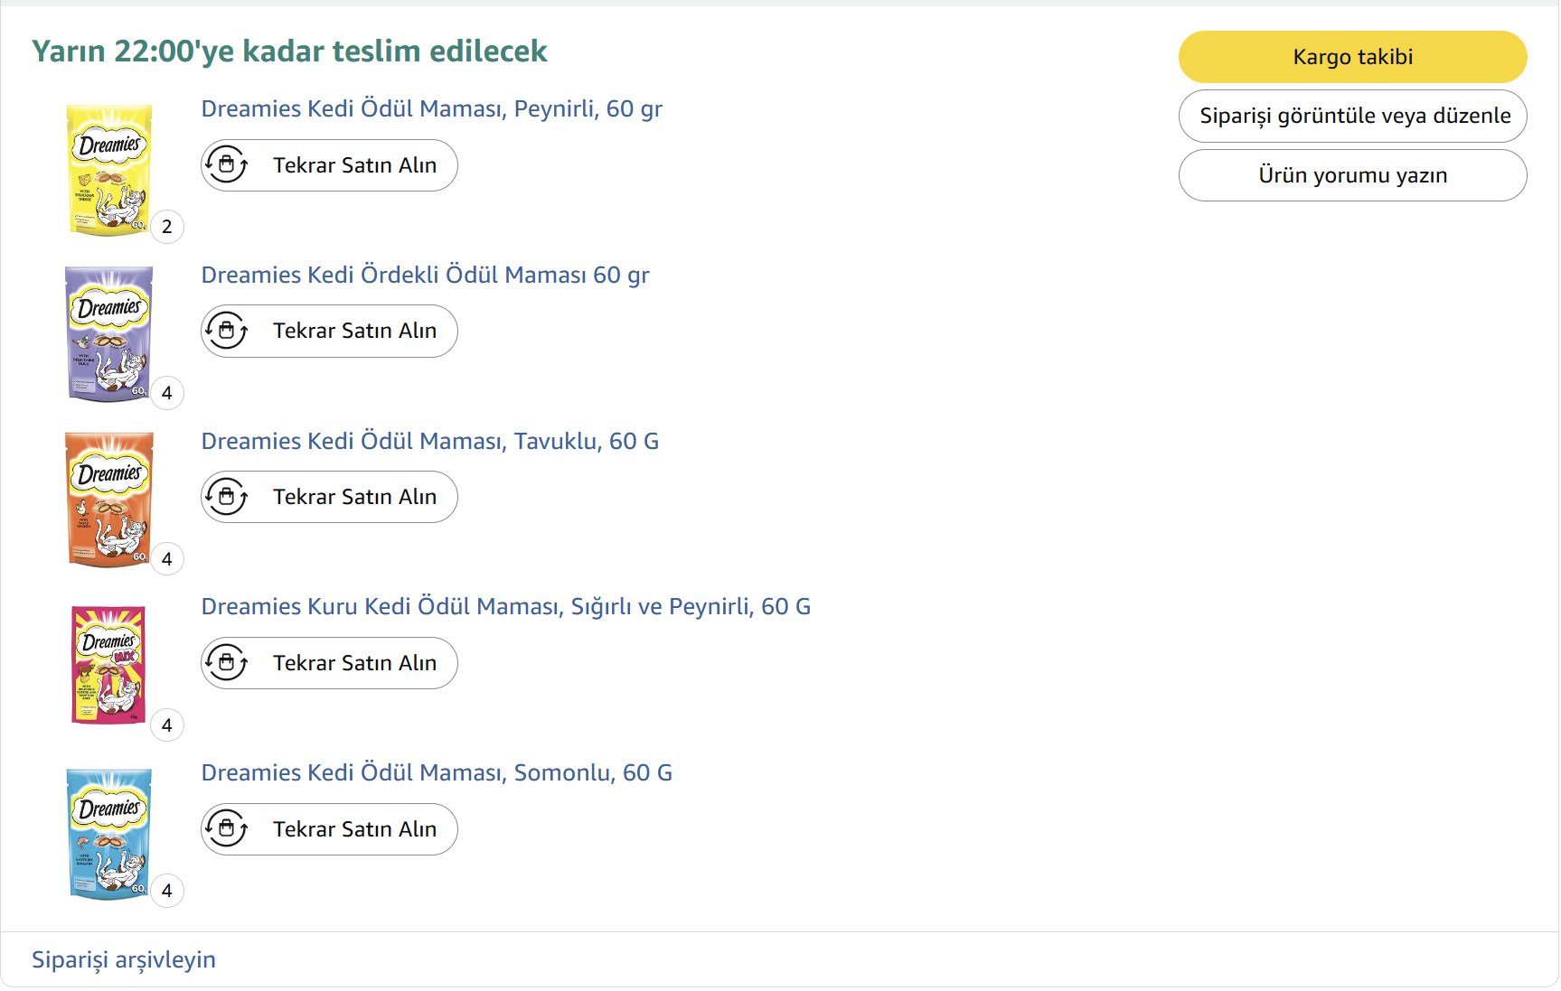Click the purple Dreamies duck package thumbnail
1561x991 pixels.
tap(109, 334)
